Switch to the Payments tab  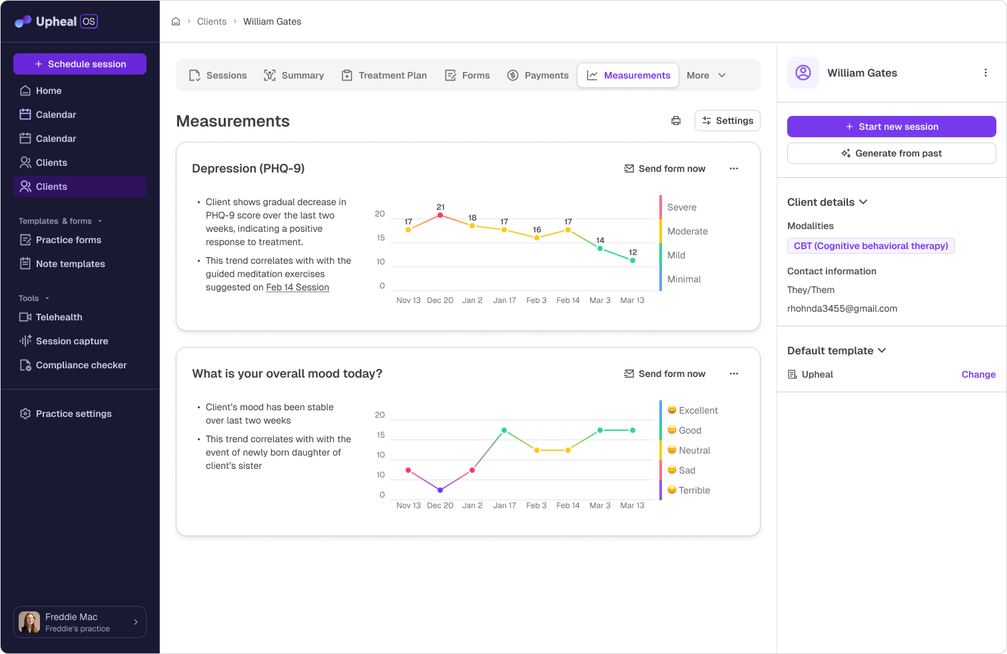pos(538,75)
